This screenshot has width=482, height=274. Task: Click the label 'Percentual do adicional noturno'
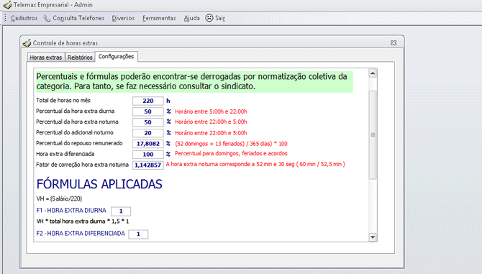(x=75, y=133)
